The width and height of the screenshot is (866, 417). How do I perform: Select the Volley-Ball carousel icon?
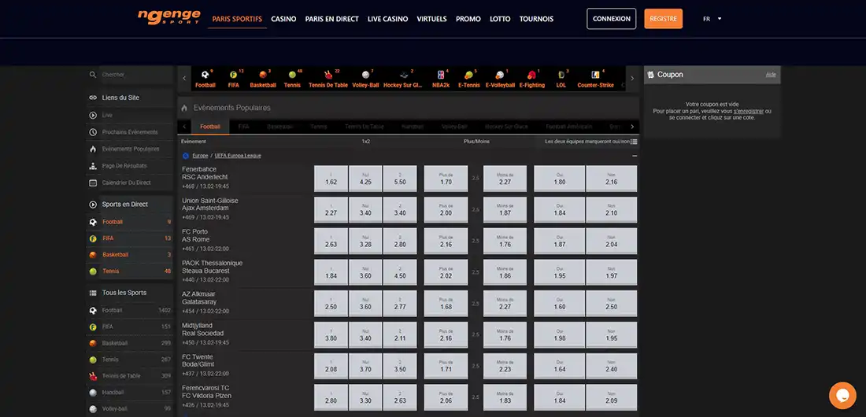click(x=365, y=78)
